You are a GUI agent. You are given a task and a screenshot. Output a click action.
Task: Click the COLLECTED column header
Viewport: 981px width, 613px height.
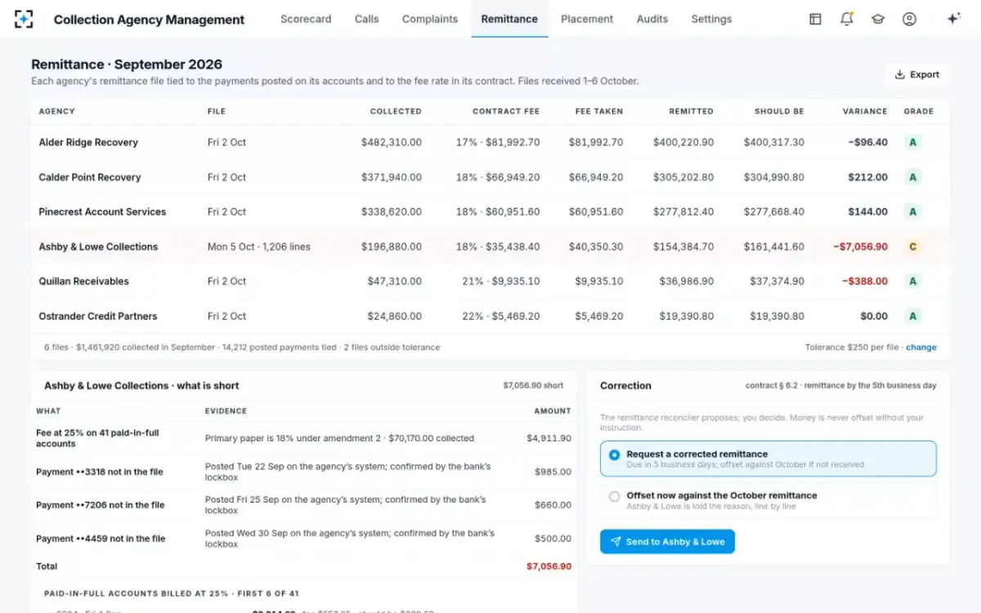pyautogui.click(x=396, y=111)
